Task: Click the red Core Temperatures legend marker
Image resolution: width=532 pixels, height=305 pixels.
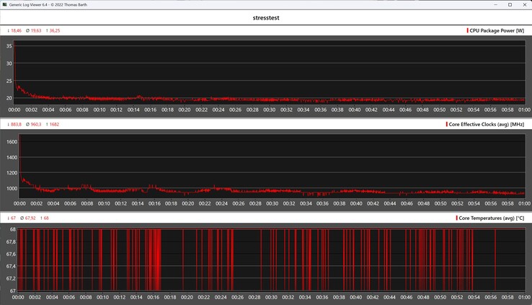Action: click(456, 217)
